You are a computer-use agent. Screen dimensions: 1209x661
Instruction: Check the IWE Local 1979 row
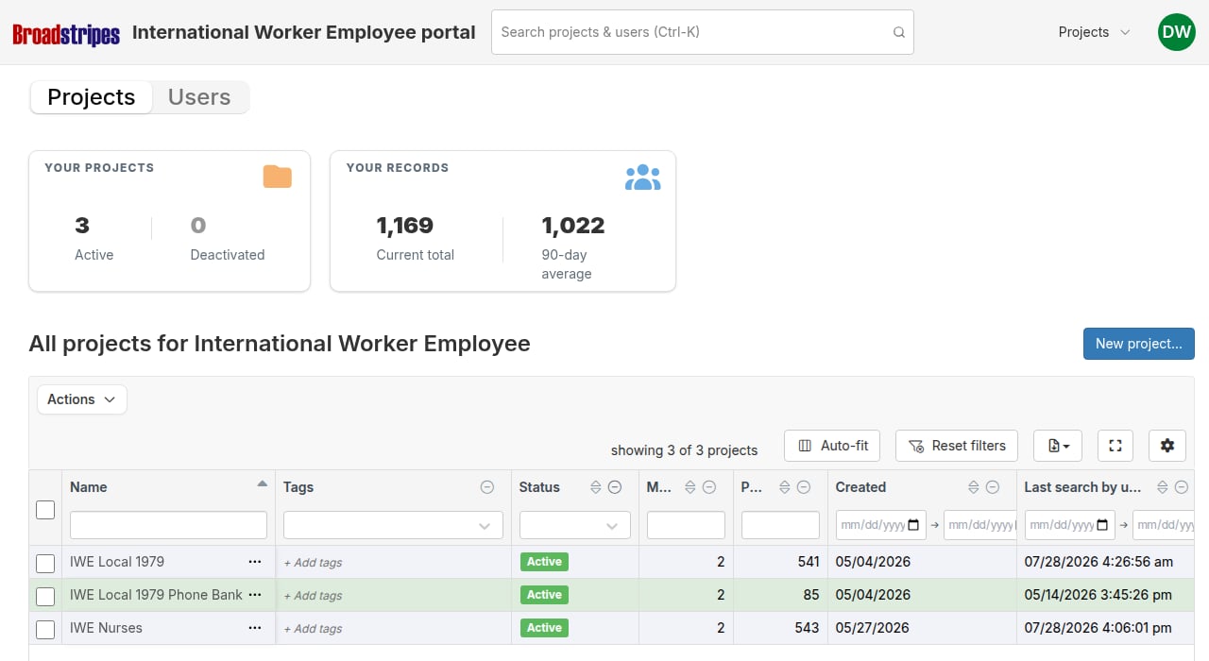click(x=45, y=563)
